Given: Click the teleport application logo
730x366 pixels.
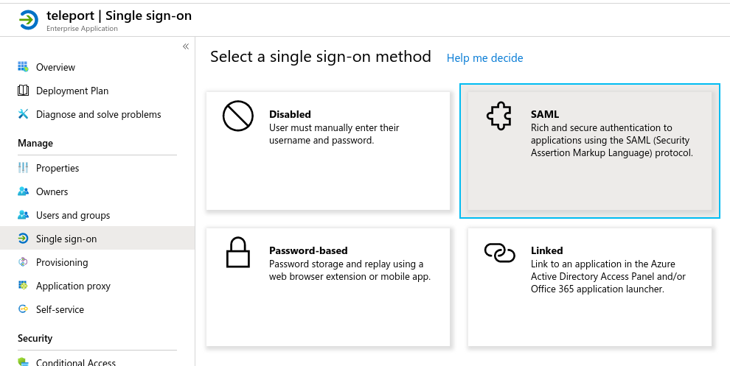Looking at the screenshot, I should 28,20.
